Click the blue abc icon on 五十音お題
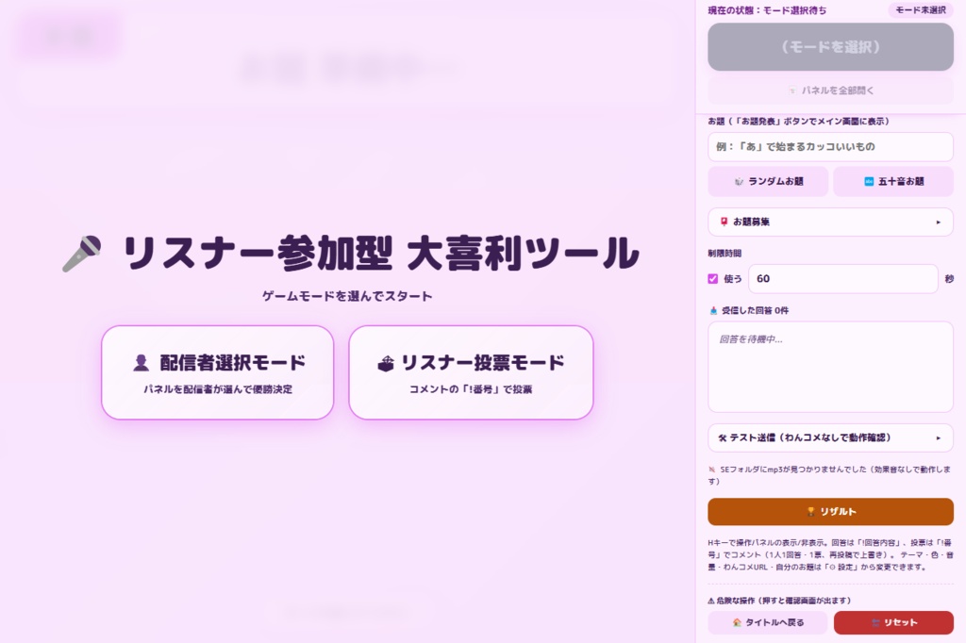The height and width of the screenshot is (643, 966). 869,182
